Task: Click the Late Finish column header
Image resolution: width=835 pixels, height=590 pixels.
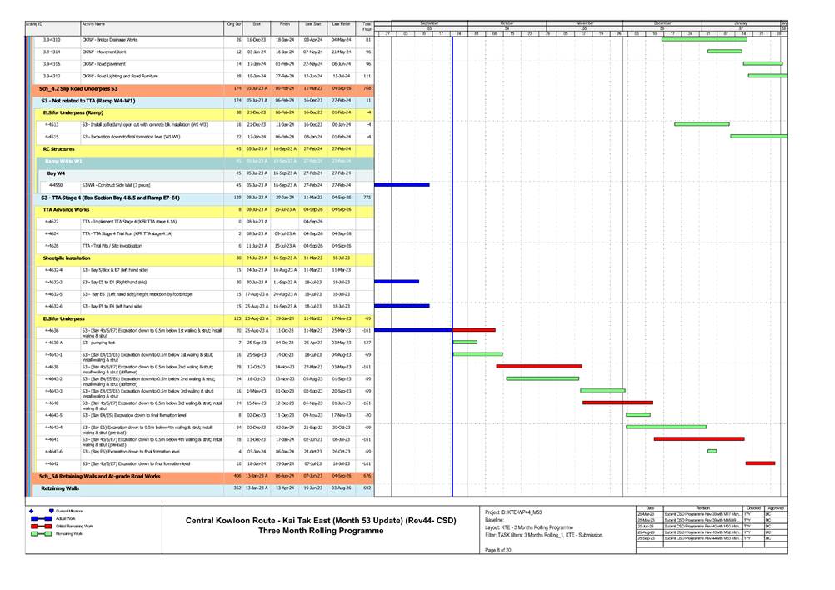Action: [x=341, y=26]
